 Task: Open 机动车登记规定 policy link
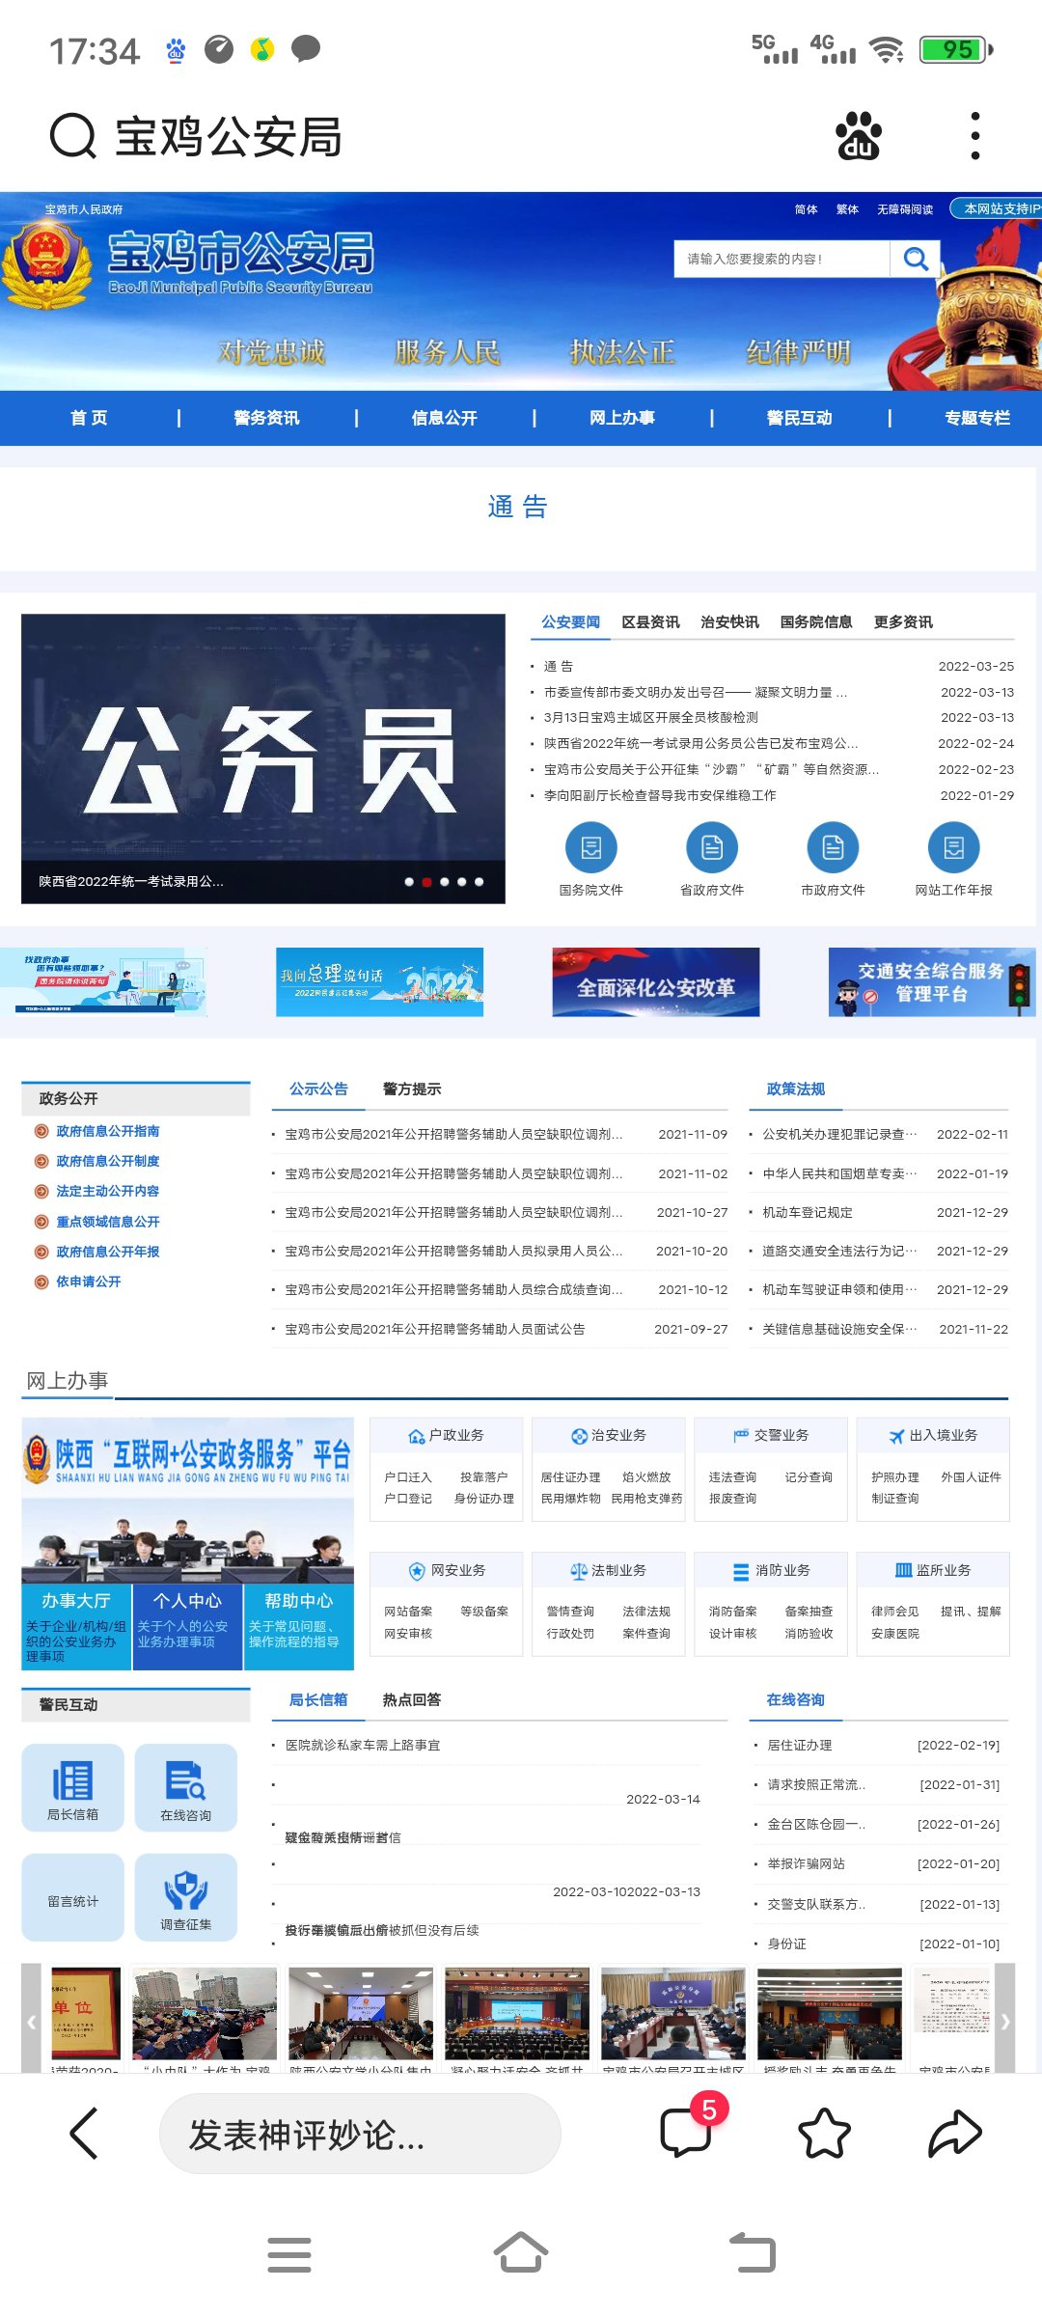click(x=808, y=1213)
